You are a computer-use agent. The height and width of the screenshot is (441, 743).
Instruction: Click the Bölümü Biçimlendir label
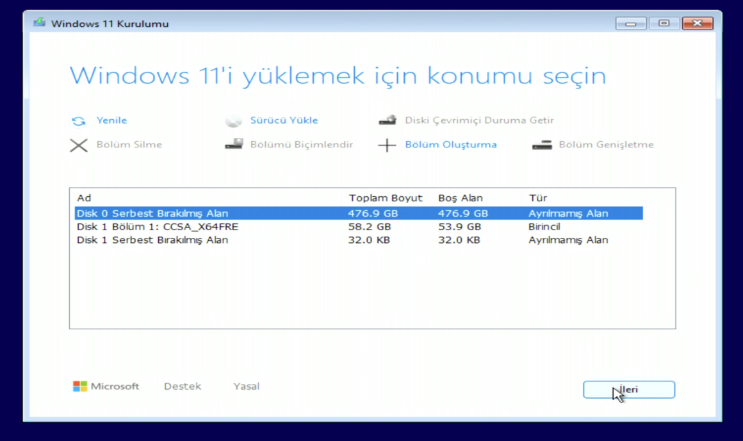tap(302, 144)
